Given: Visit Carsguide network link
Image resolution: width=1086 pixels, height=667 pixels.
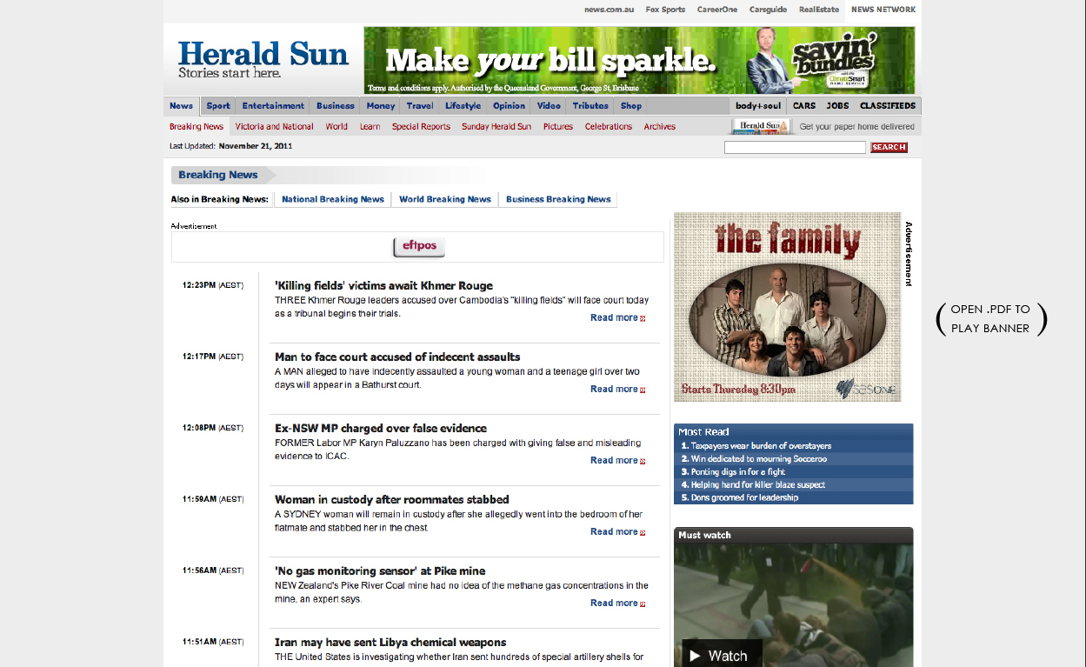Looking at the screenshot, I should pos(768,10).
